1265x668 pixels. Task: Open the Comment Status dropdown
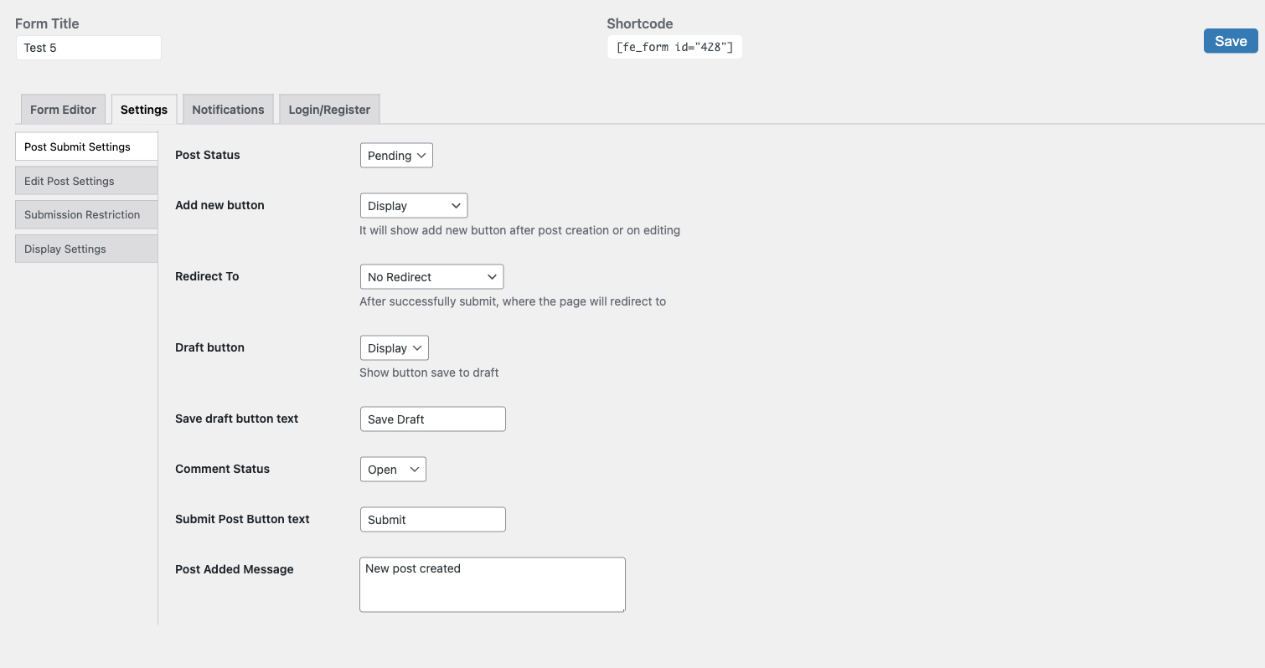tap(393, 470)
